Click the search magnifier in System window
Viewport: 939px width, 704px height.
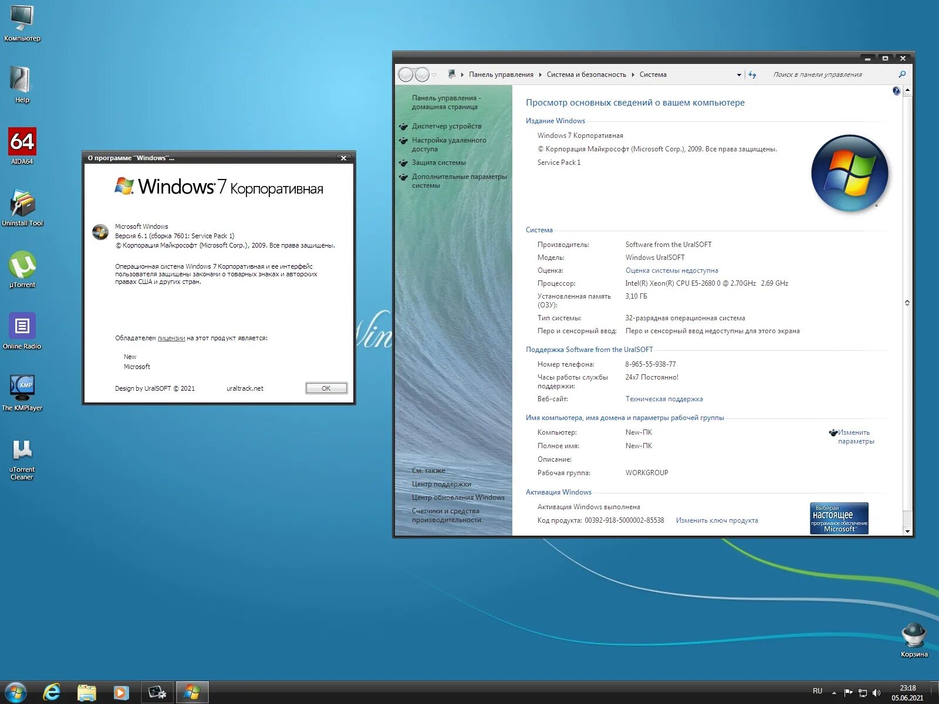[x=902, y=75]
